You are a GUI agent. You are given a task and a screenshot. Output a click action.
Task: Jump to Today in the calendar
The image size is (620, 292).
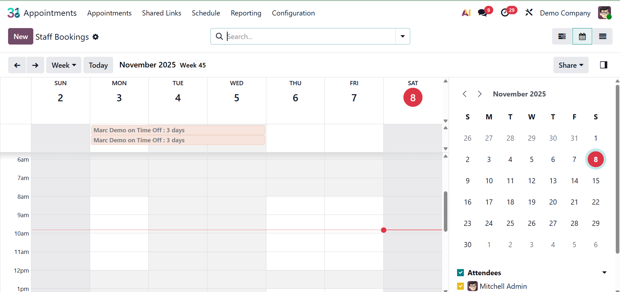tap(98, 65)
